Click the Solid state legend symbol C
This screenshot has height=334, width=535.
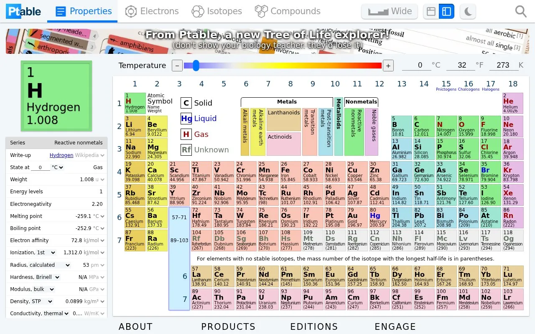tap(186, 103)
